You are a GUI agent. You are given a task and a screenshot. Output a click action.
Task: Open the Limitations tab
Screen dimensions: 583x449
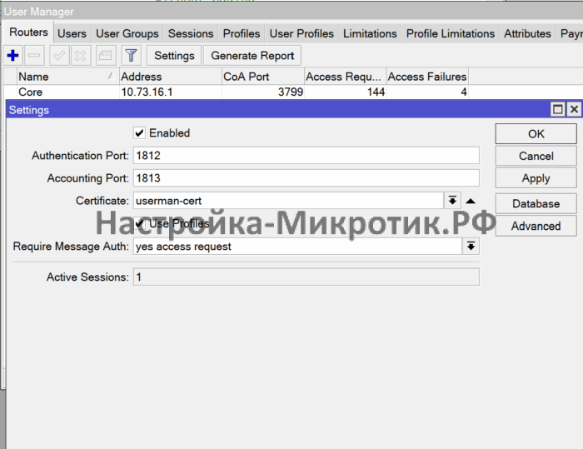(x=370, y=34)
